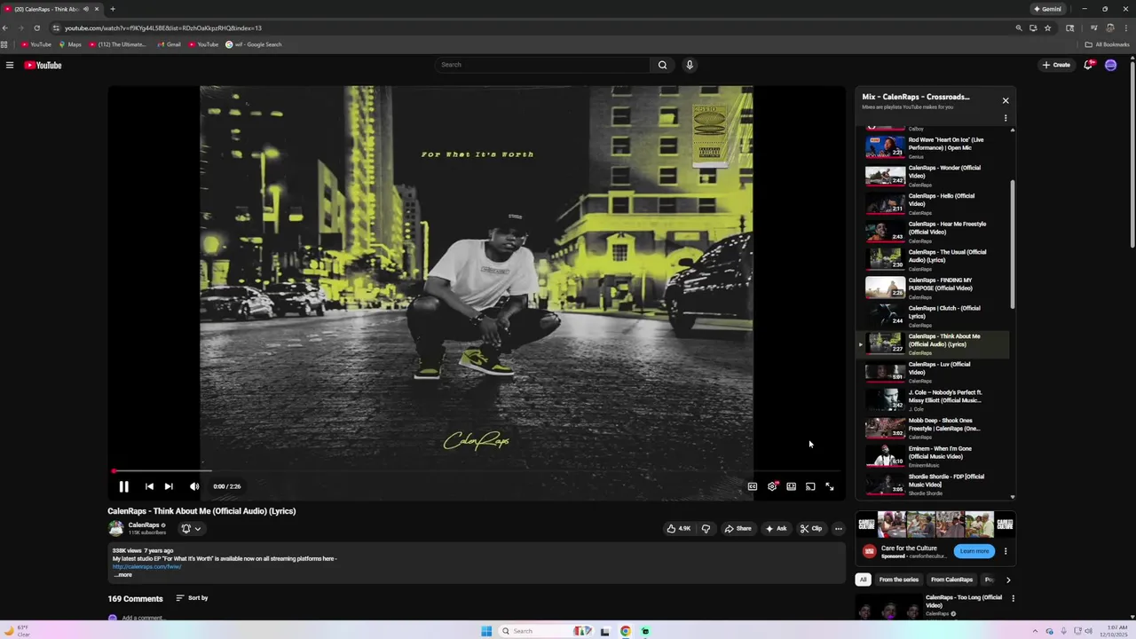The image size is (1136, 639).
Task: Enter full screen mode
Action: point(830,486)
